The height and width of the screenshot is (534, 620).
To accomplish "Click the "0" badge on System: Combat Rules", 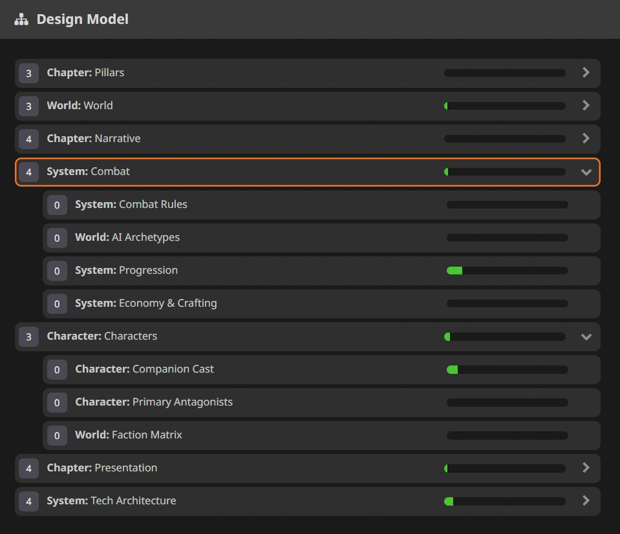I will coord(57,205).
